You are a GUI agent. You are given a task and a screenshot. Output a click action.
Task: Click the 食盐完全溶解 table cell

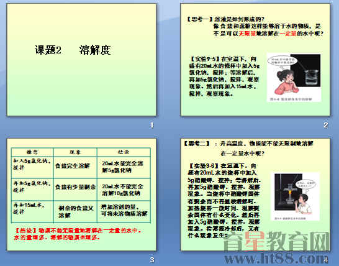(x=75, y=167)
